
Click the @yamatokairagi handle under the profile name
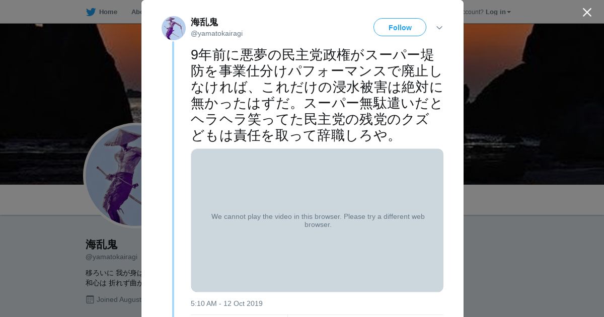[111, 257]
